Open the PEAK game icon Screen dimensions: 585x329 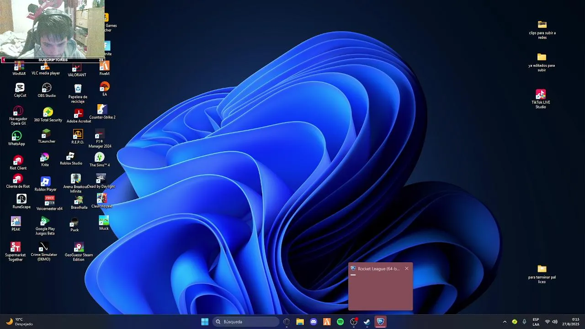(16, 224)
